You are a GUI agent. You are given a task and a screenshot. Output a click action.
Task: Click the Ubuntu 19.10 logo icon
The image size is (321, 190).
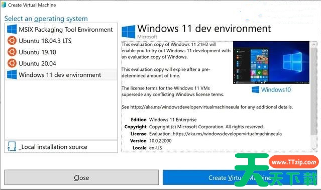tap(12, 52)
